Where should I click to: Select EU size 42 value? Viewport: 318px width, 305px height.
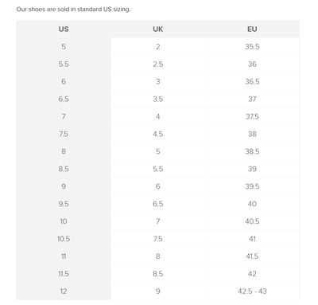coord(252,274)
